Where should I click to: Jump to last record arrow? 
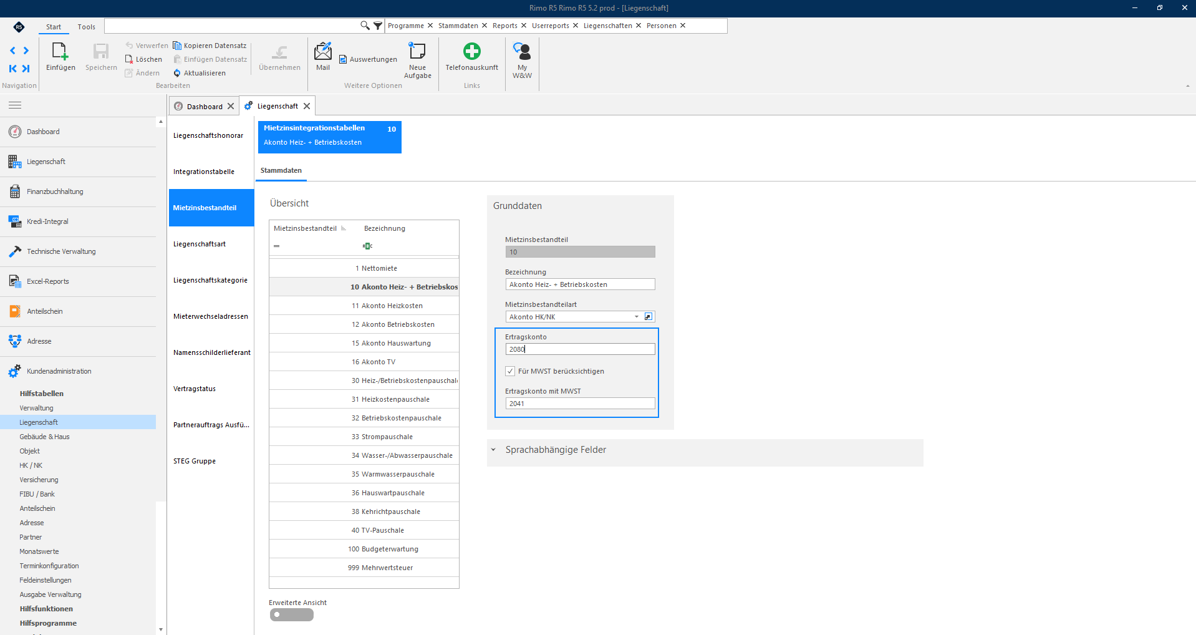[x=26, y=69]
